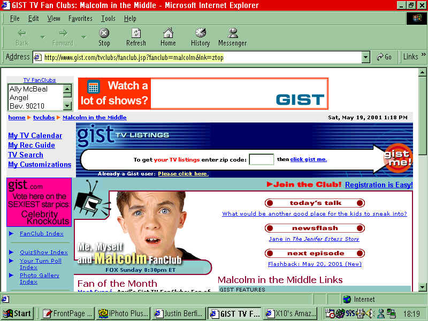Open today's talk question link
Viewport: 428px width, 321px height.
tap(315, 213)
